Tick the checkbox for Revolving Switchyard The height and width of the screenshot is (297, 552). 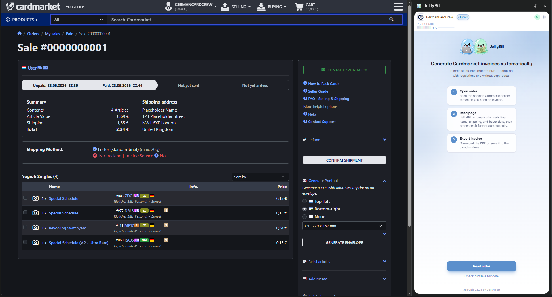pos(25,227)
